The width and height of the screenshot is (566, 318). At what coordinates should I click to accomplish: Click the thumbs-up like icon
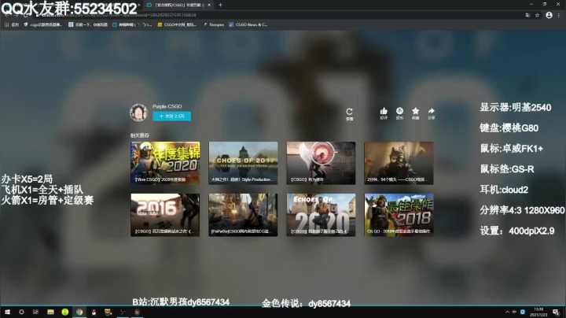pos(384,111)
